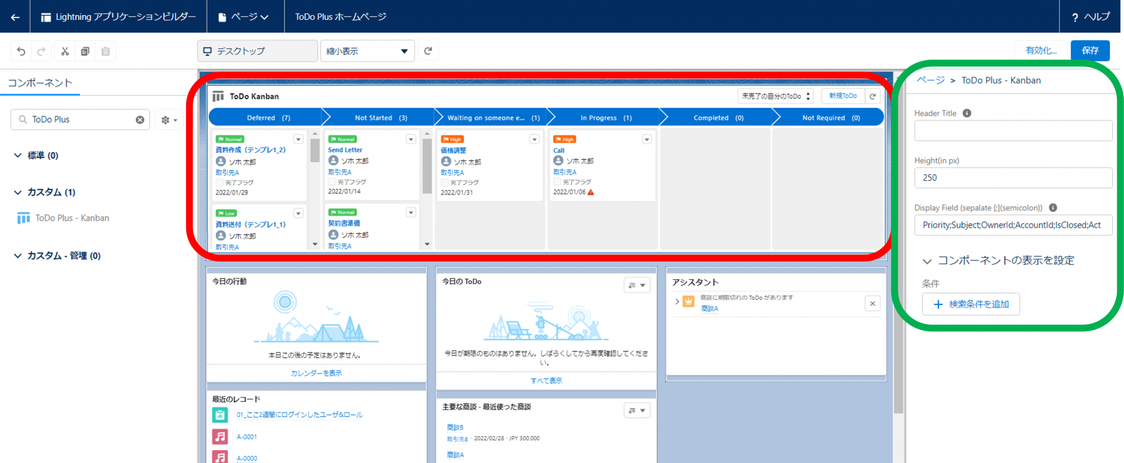Open dropdown on 契約書準備 card
1124x463 pixels.
[410, 212]
